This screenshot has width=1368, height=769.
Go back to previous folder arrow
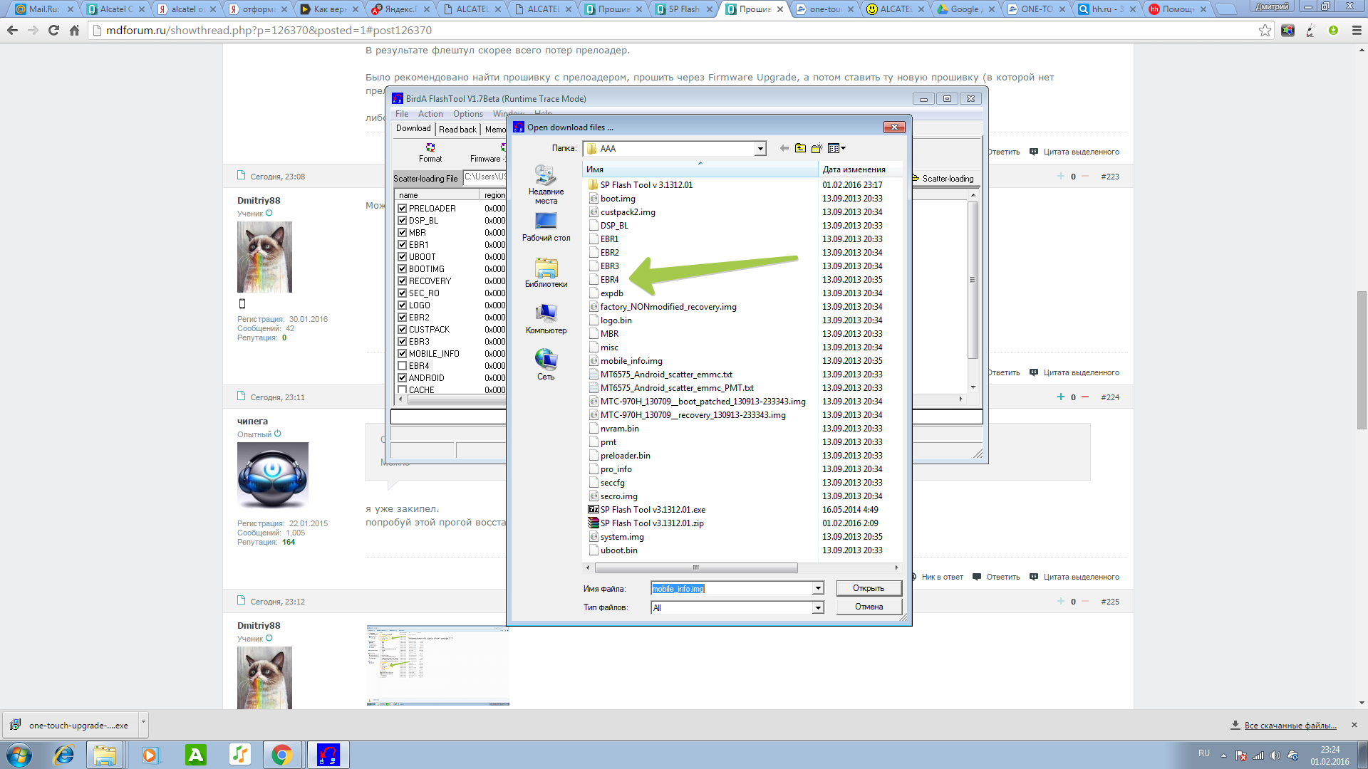784,148
